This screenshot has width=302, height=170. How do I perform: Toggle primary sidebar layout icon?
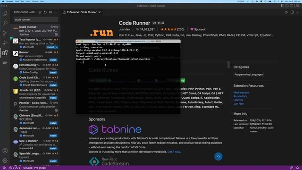tap(282, 6)
